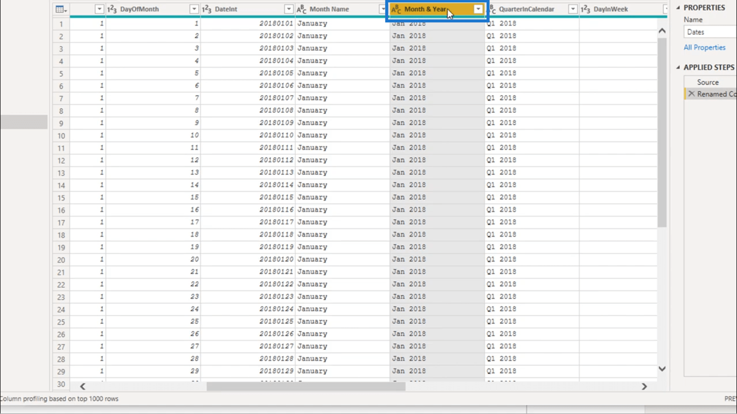Edit the query Name field
The image size is (737, 414).
(x=710, y=32)
